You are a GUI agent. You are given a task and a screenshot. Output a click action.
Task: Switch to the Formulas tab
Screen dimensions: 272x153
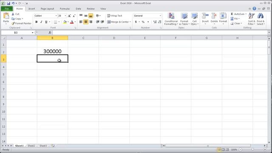coord(65,8)
